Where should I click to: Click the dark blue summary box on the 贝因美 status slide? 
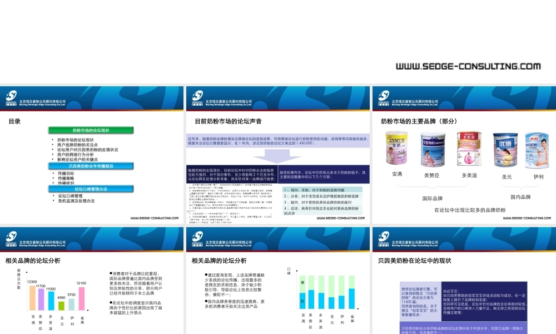[x=484, y=302]
